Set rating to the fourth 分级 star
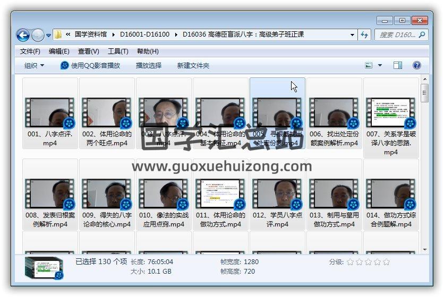 point(378,262)
